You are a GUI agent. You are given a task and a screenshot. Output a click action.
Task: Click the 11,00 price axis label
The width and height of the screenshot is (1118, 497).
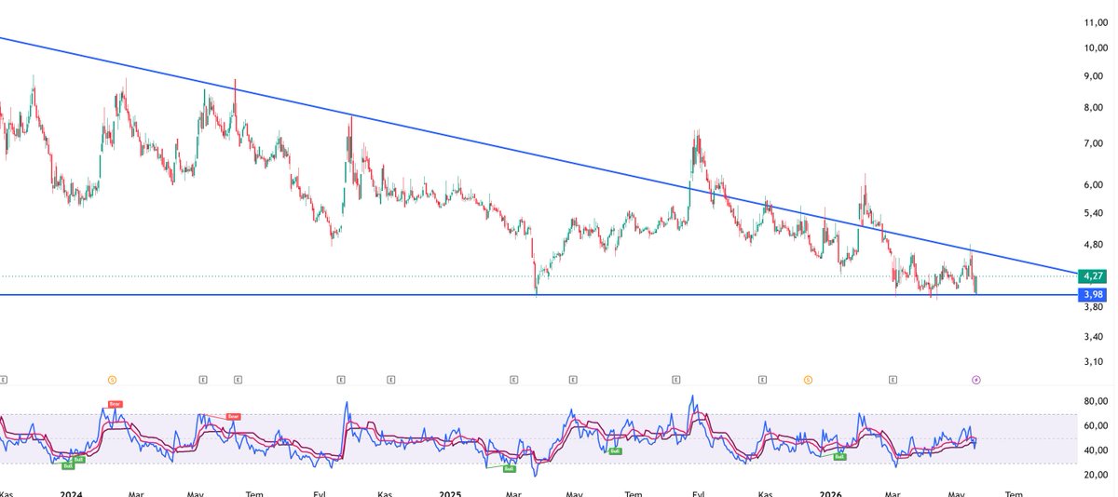click(1095, 21)
